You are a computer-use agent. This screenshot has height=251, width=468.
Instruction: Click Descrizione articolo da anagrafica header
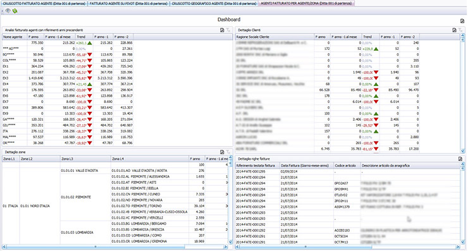click(410, 166)
